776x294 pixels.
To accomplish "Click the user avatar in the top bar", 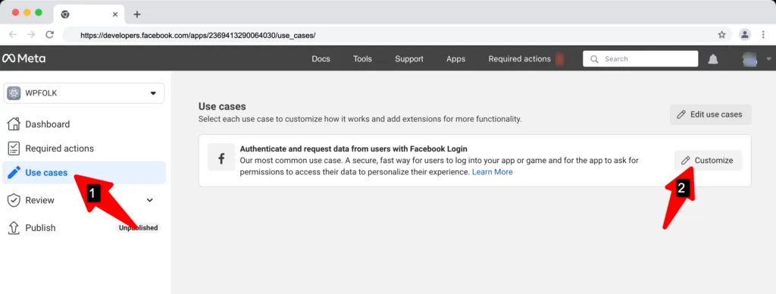I will point(749,59).
